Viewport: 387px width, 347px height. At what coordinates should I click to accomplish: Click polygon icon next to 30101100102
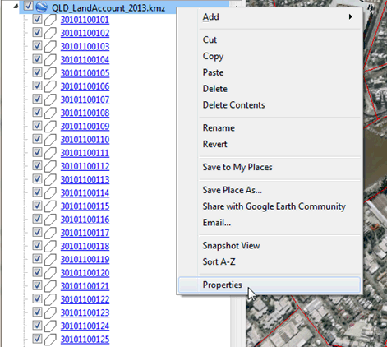(50, 34)
